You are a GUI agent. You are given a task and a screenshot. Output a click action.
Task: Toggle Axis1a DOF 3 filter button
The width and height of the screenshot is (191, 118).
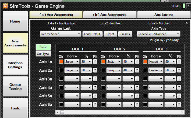tap(179, 62)
